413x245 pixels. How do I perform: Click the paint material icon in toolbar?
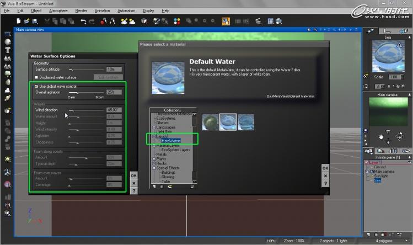[157, 21]
